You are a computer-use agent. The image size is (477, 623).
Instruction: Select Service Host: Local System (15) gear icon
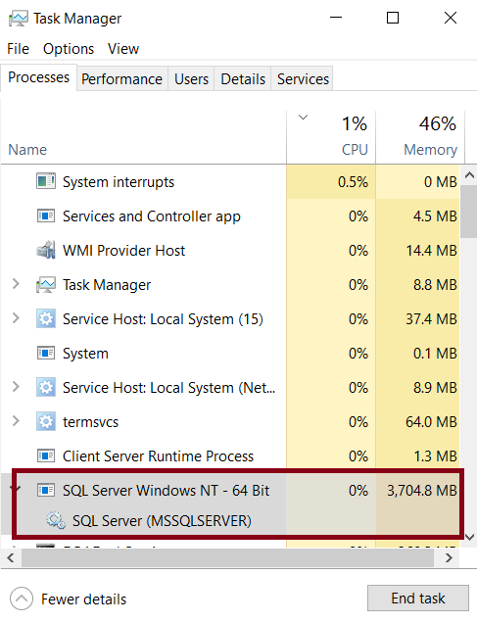tap(46, 318)
